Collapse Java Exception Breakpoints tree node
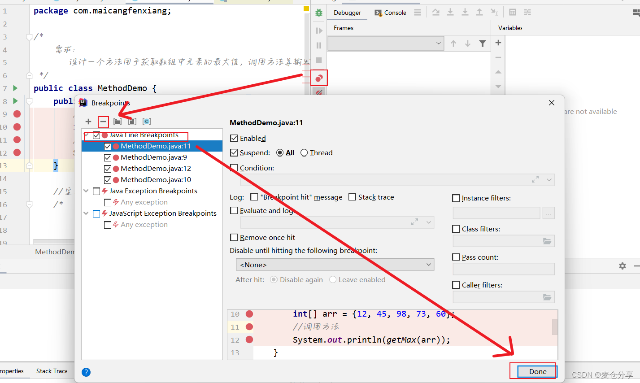 (86, 191)
